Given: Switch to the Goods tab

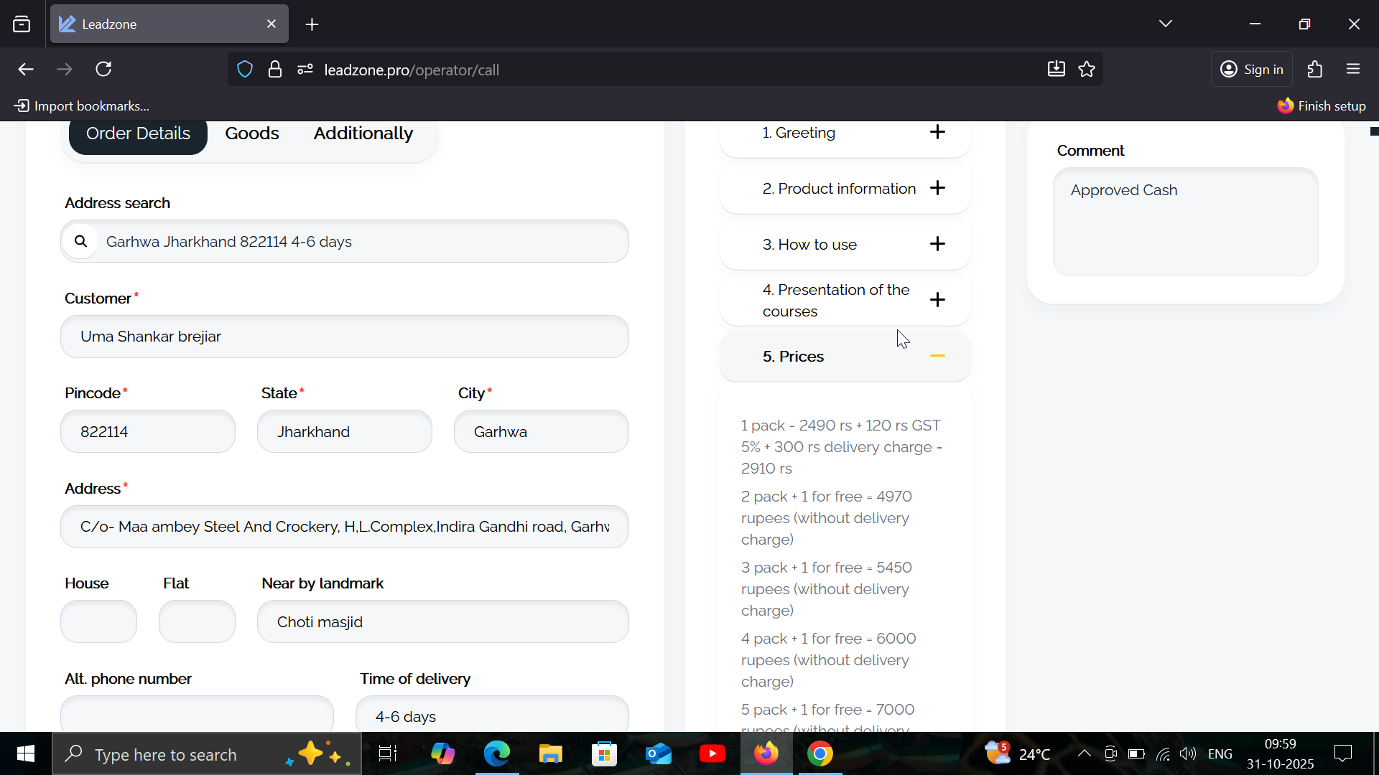Looking at the screenshot, I should (x=251, y=133).
